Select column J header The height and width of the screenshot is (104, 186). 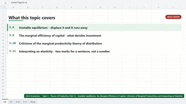144,7
